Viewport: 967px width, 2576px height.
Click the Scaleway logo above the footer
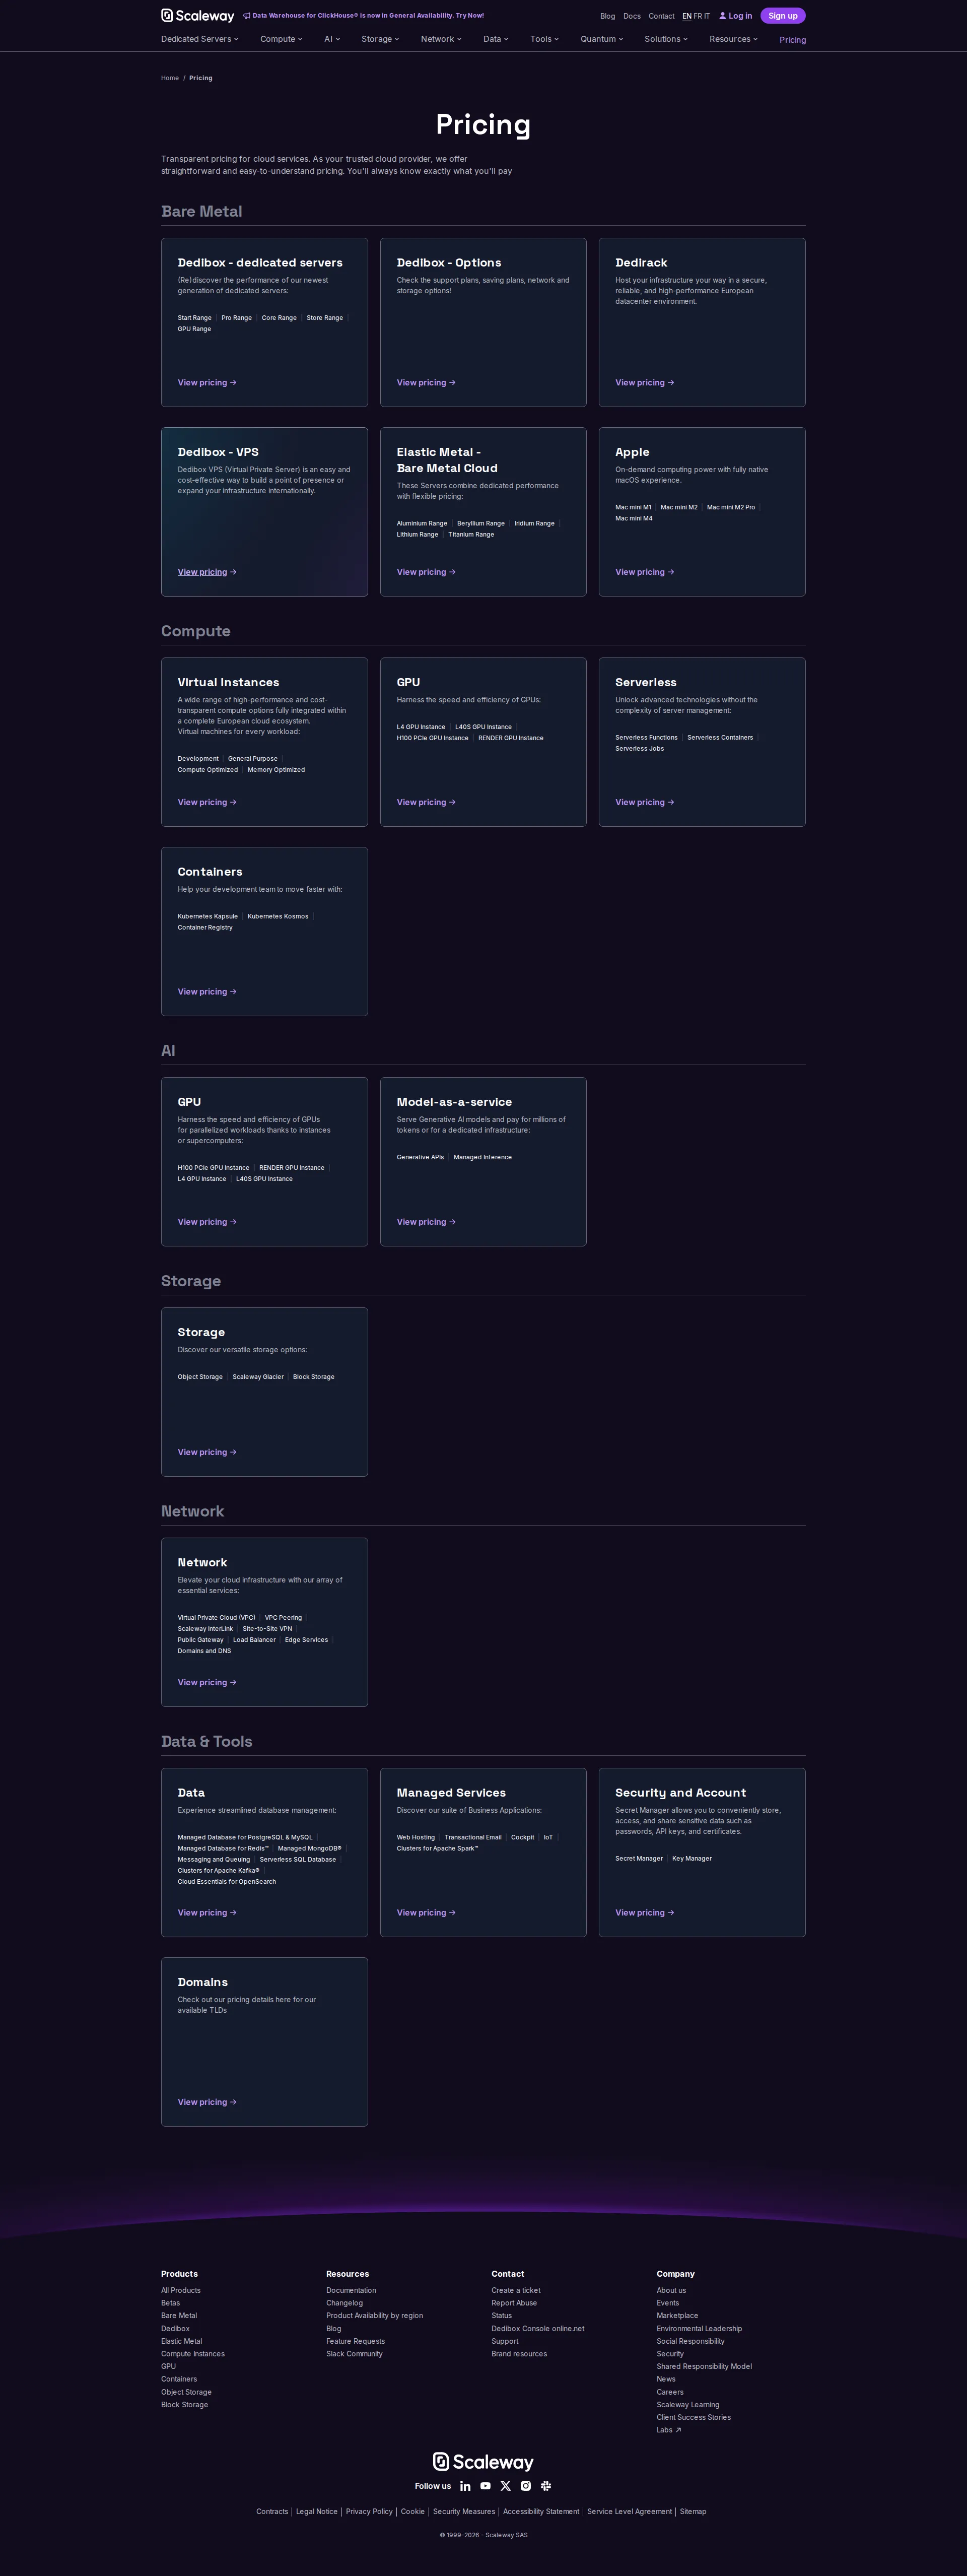coord(483,2462)
